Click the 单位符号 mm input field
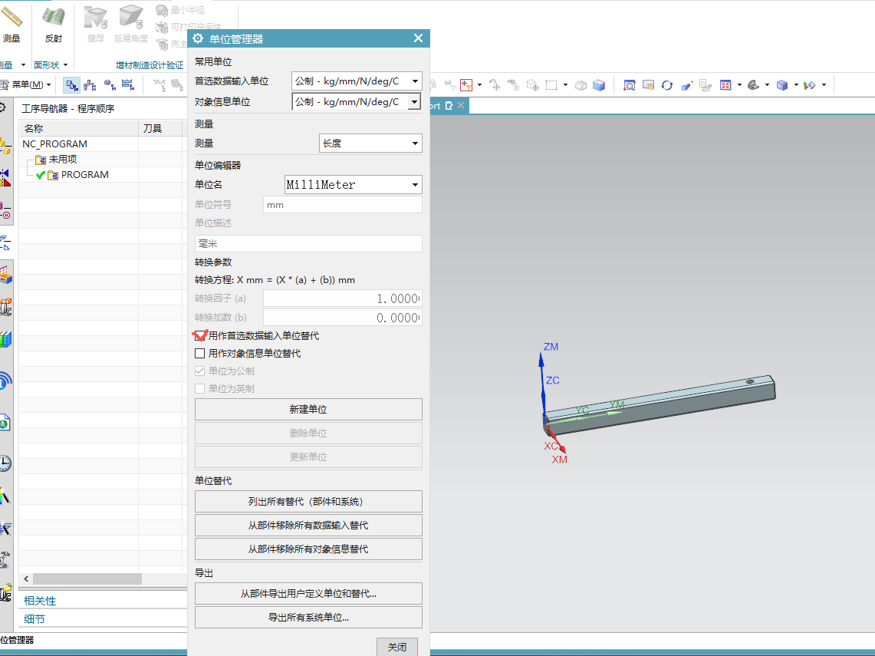This screenshot has height=656, width=875. pyautogui.click(x=343, y=205)
